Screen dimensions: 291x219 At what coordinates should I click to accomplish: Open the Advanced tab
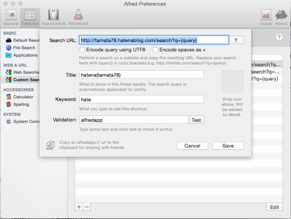point(78,18)
